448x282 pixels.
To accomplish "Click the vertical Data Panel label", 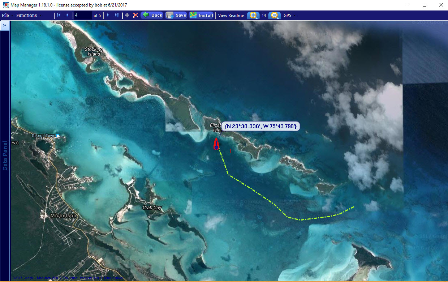I will point(5,155).
